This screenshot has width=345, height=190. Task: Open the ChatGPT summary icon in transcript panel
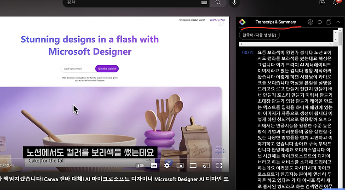pos(310,22)
